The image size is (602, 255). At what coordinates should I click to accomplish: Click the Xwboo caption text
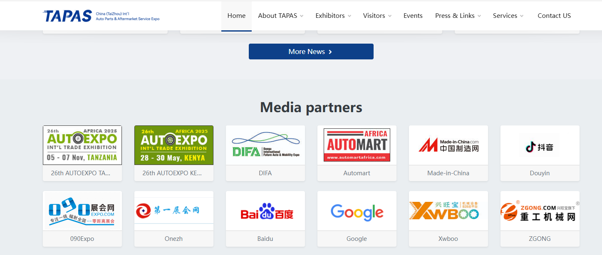(x=448, y=239)
